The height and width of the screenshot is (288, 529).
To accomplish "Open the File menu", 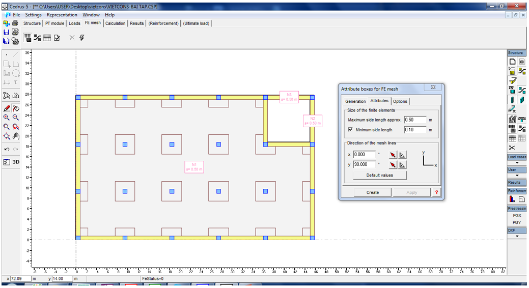I will point(16,15).
